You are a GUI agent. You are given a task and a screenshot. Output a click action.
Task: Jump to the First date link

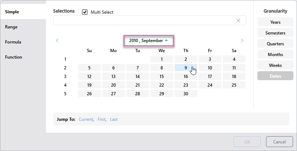click(102, 119)
